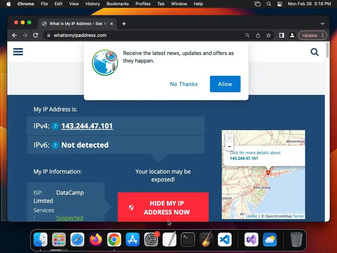Click the Update button in Chrome toolbar
The image size is (337, 253).
click(x=310, y=35)
